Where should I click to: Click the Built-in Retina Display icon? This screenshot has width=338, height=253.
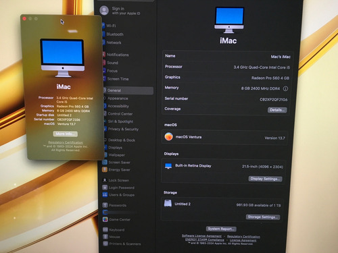coord(168,166)
